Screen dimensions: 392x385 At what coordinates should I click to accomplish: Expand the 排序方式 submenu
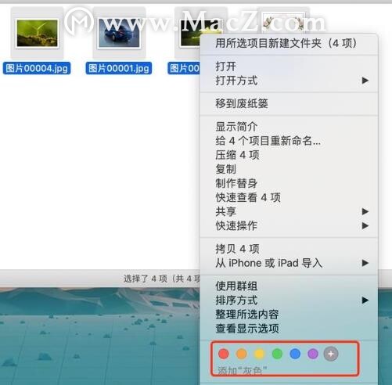[289, 300]
